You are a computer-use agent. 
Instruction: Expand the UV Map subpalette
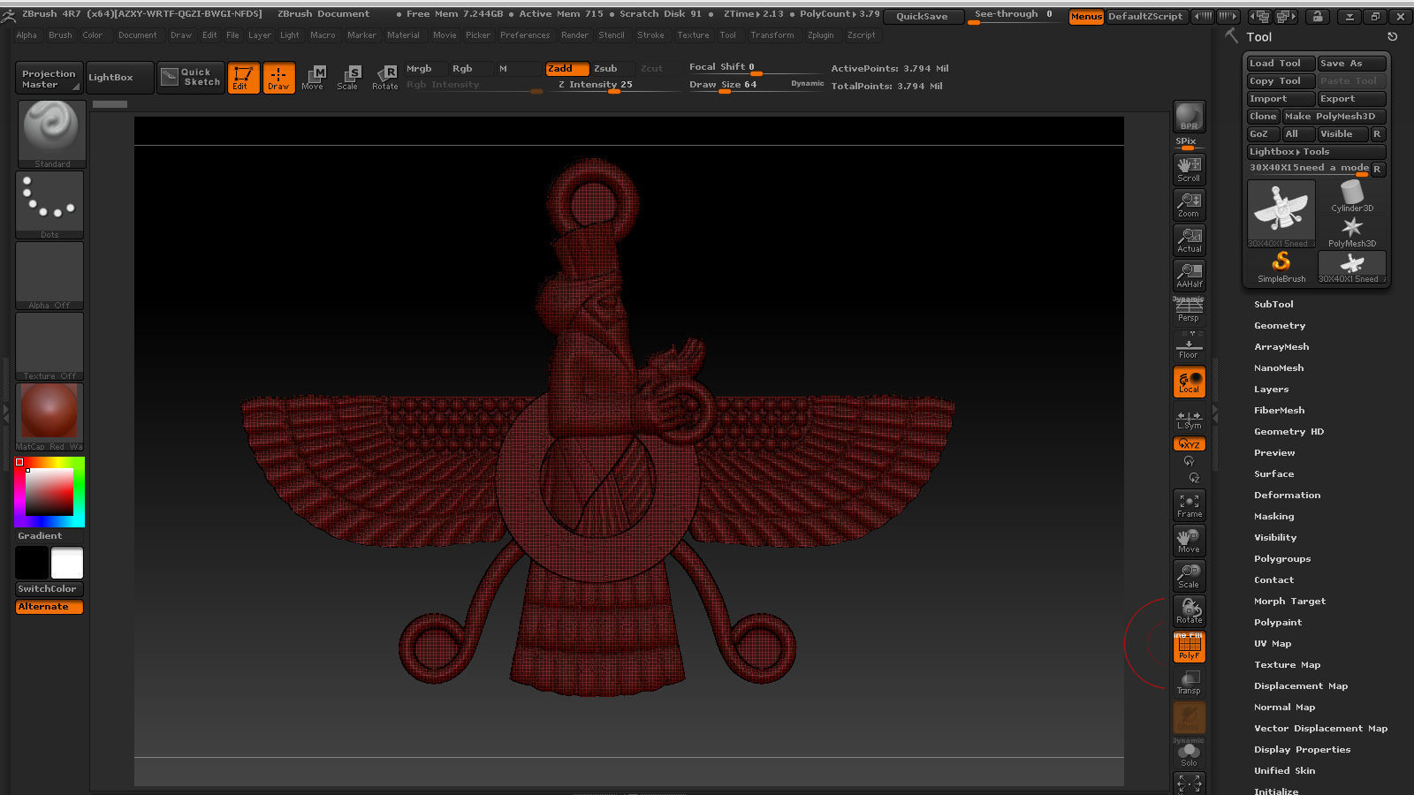pyautogui.click(x=1273, y=643)
